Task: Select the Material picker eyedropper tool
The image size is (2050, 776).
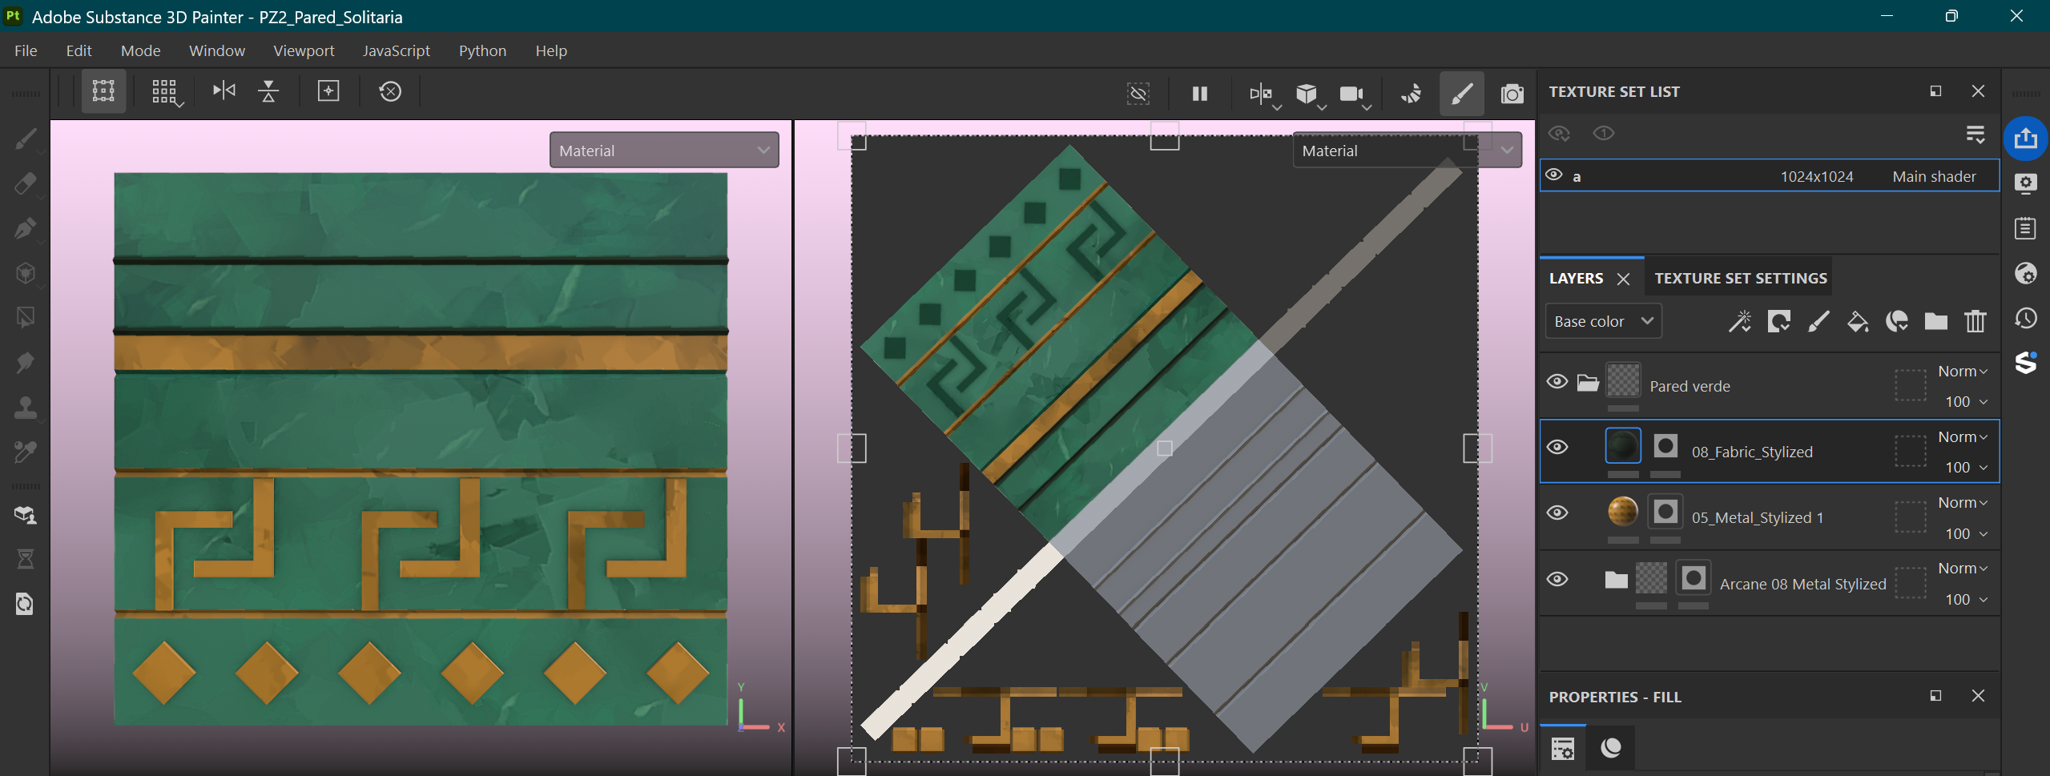Action: [25, 452]
